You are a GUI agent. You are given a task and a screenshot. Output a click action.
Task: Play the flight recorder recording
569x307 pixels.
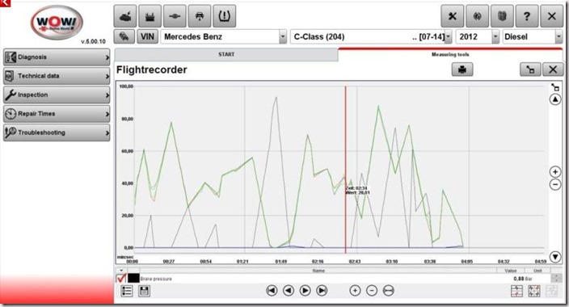click(306, 291)
